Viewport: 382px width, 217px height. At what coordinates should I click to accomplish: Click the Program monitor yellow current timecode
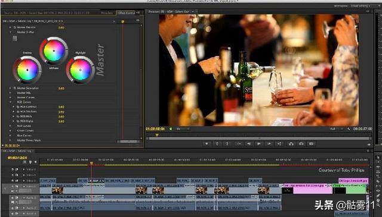click(x=155, y=129)
